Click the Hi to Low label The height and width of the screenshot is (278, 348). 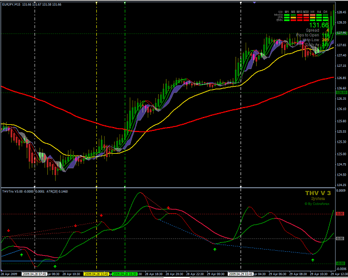coord(311,40)
